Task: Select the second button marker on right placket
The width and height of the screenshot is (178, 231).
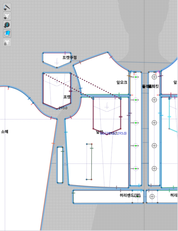Action: tap(154, 100)
